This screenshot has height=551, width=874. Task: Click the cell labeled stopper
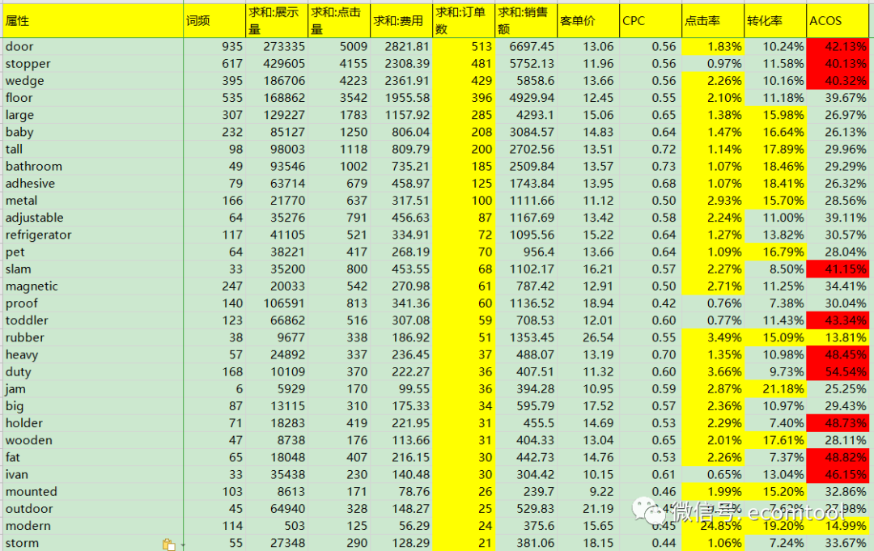coord(92,64)
